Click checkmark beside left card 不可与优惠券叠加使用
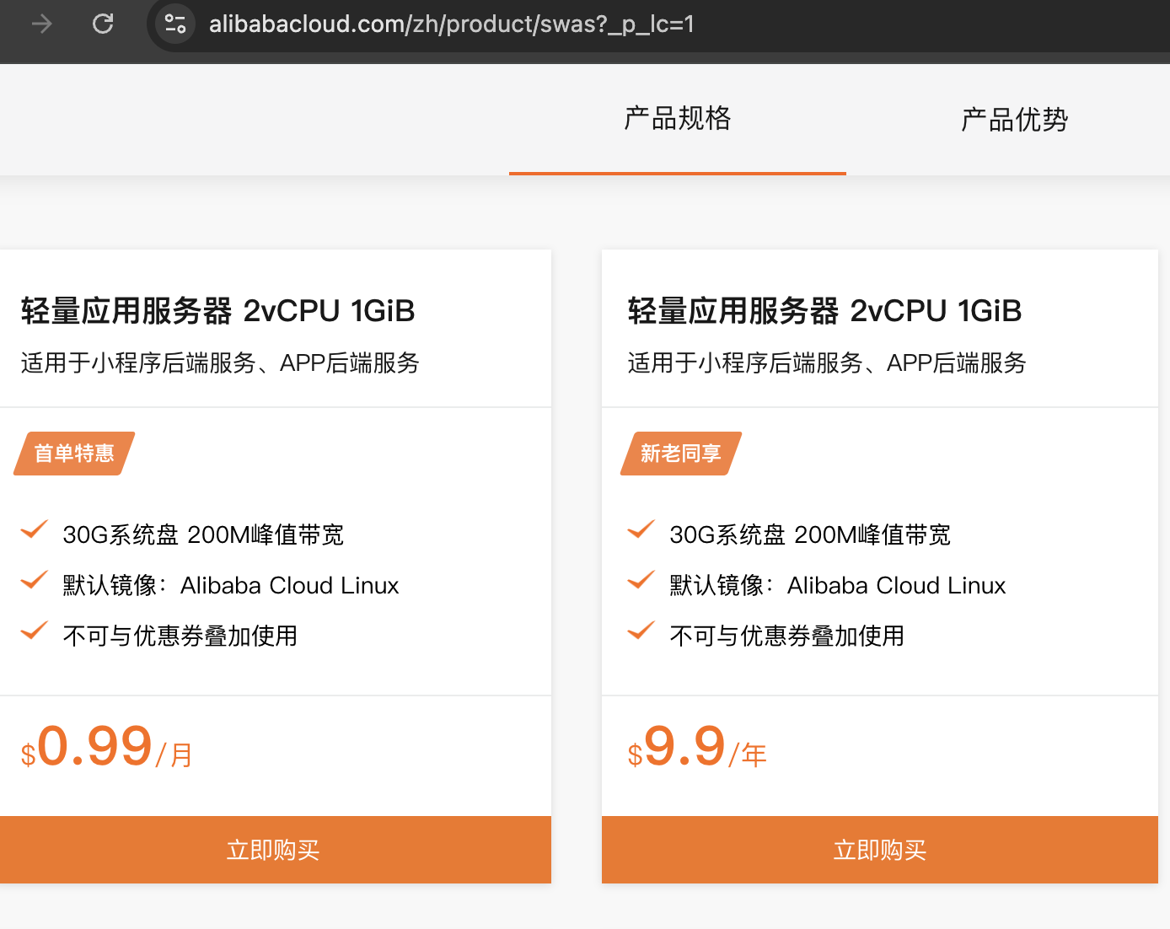 35,631
